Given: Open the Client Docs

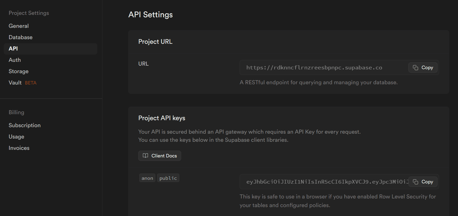Looking at the screenshot, I should point(160,156).
